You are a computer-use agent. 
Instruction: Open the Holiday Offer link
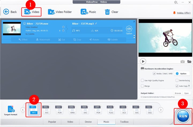[184, 13]
